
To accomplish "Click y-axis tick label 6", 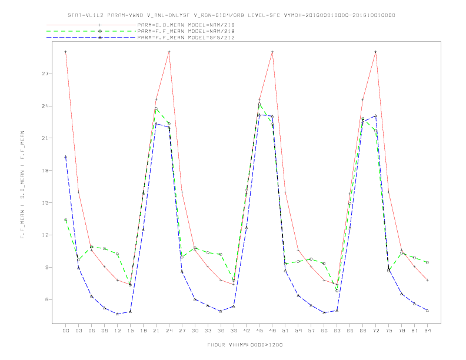I will (x=46, y=299).
